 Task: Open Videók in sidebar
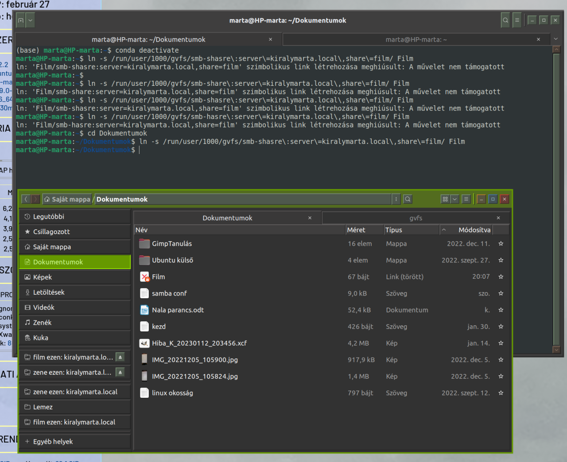(75, 308)
